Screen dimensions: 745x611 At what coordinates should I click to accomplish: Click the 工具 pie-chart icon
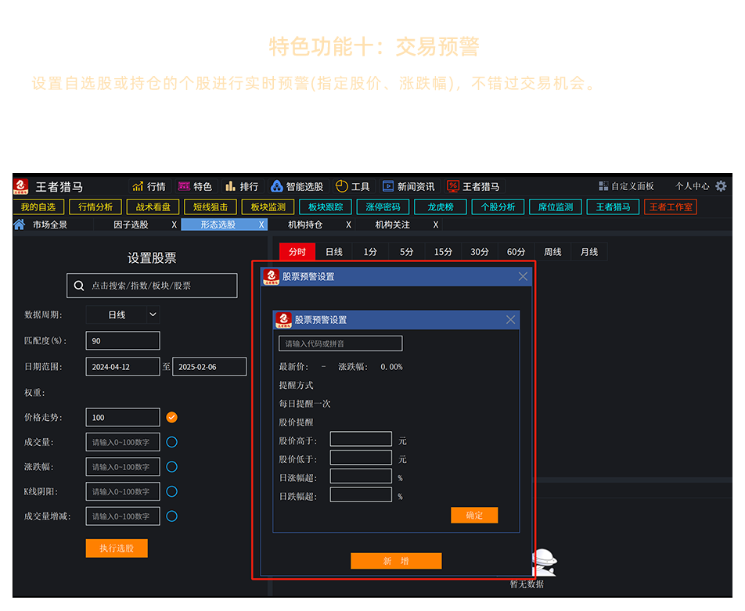coord(341,187)
